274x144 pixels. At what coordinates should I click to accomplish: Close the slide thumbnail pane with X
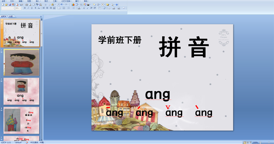(x=41, y=16)
